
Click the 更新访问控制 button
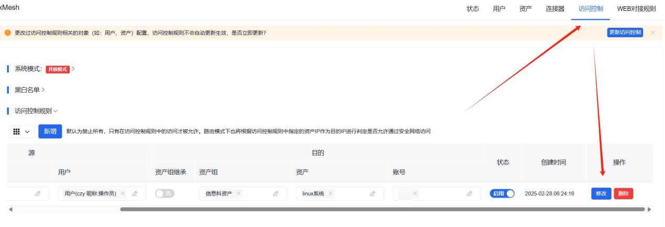click(625, 32)
